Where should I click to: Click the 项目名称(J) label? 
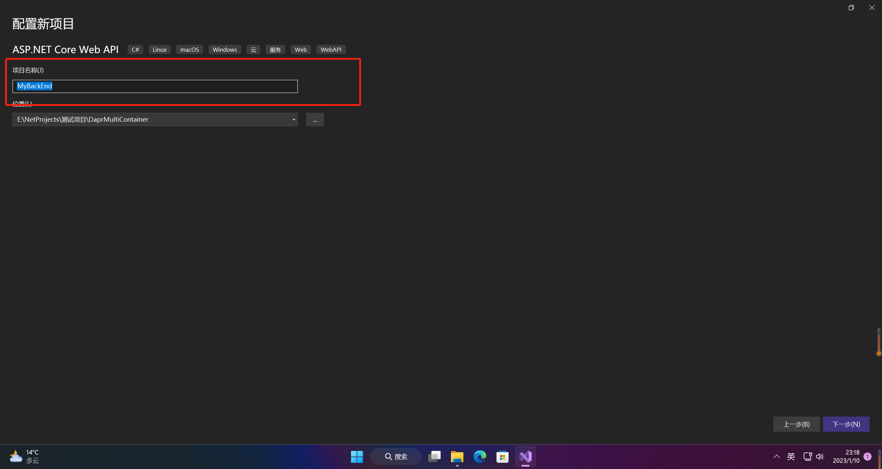pos(28,70)
